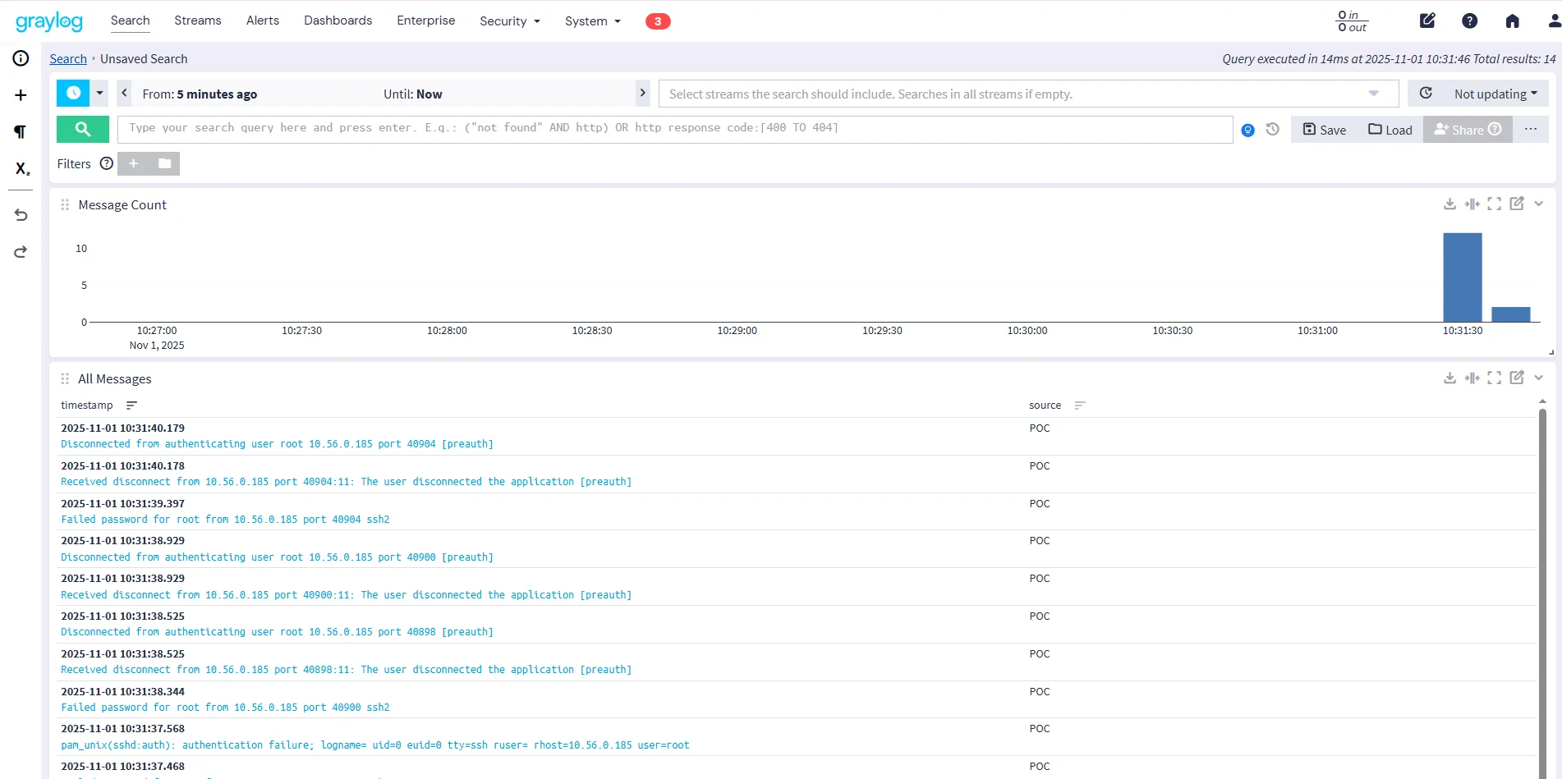Run the search with the green magnifier button
This screenshot has width=1562, height=779.
pos(83,129)
